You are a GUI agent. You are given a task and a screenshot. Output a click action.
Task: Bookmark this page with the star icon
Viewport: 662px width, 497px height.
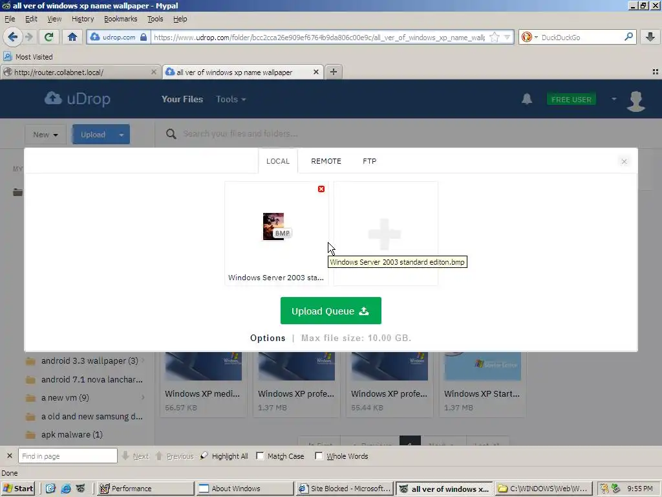click(x=494, y=37)
